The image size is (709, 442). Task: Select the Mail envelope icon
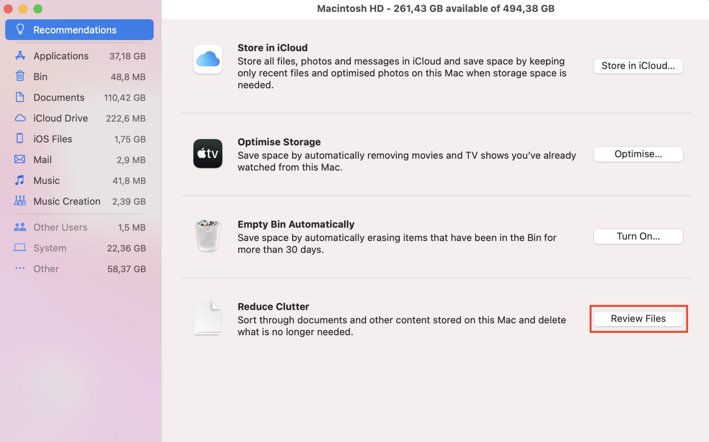pyautogui.click(x=20, y=160)
